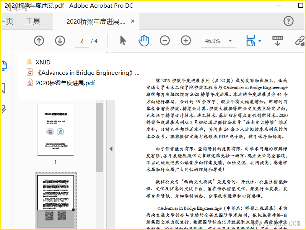Zoom out with the minus icon
The width and height of the screenshot is (306, 230).
(x=165, y=41)
